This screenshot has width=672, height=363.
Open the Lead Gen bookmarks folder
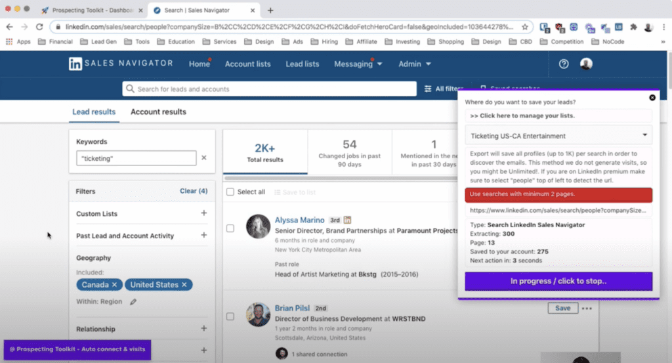click(98, 41)
